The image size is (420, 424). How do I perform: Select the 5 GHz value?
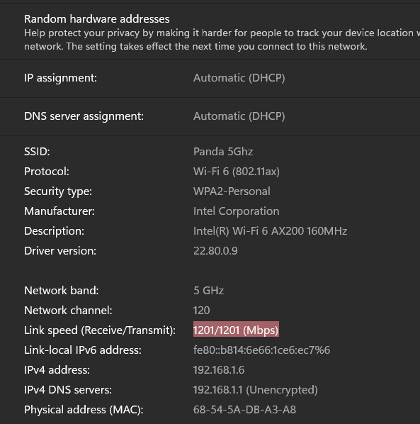tap(208, 291)
